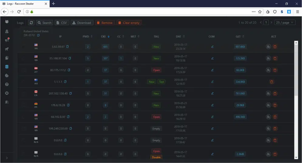Open the question mark help icon
Screen dimensions: 302x163
(x=7, y=85)
